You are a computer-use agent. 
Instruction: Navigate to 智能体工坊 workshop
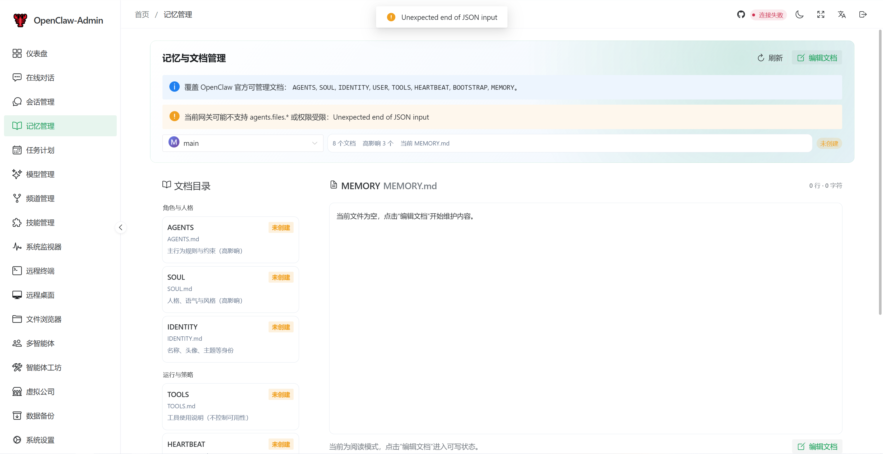43,367
